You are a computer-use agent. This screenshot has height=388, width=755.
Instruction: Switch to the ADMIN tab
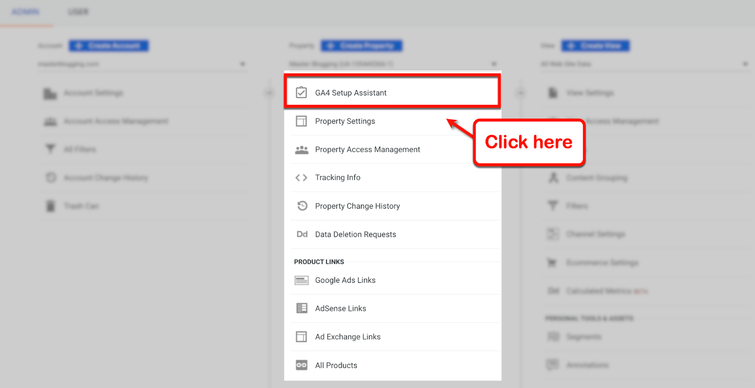click(26, 12)
